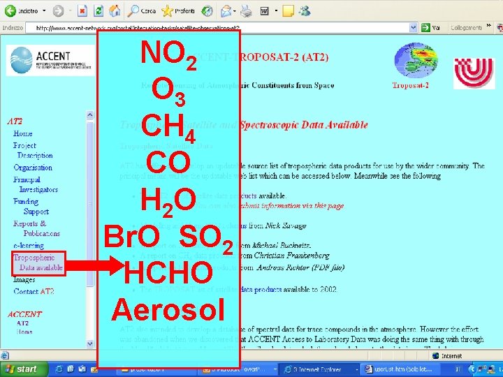503x377 pixels.
Task: Select the Tropospheric Data available link
Action: point(38,263)
